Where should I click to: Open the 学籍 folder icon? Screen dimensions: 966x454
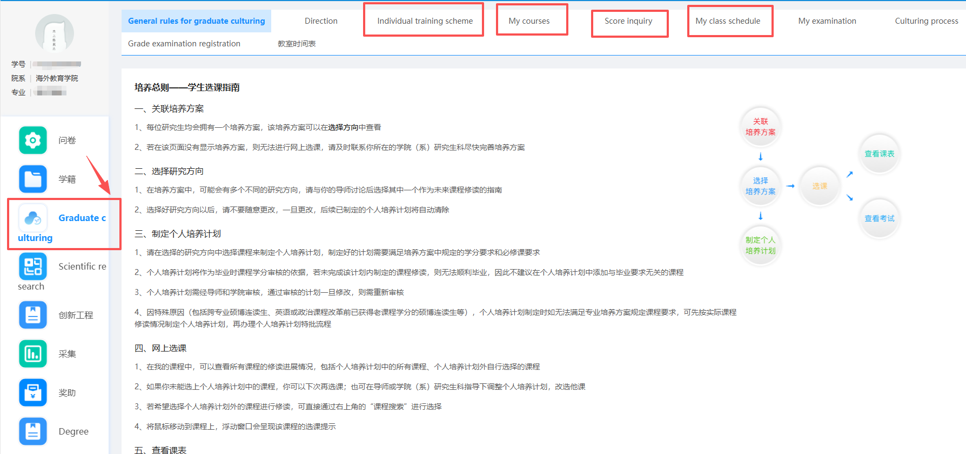pyautogui.click(x=33, y=179)
